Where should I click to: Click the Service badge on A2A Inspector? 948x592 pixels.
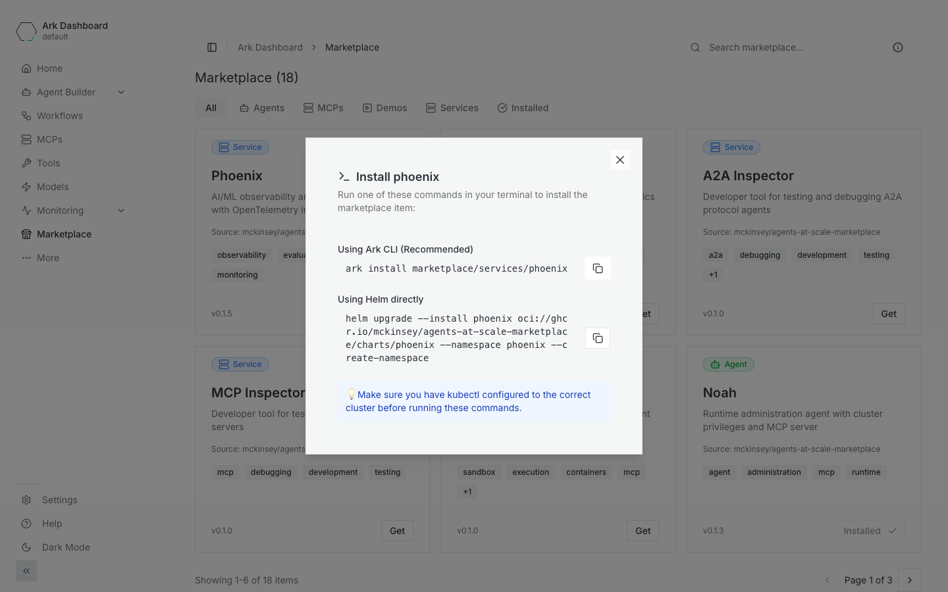(731, 147)
